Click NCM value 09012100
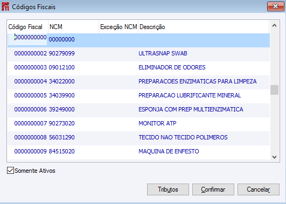Image resolution: width=286 pixels, height=204 pixels. pyautogui.click(x=61, y=67)
